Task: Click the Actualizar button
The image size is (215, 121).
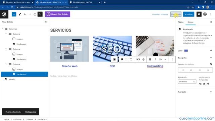Action: pos(188,14)
